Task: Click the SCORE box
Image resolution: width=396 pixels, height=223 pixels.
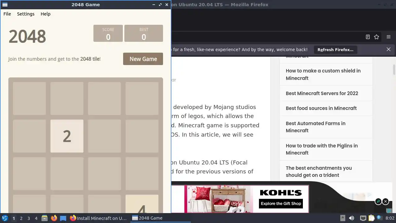Action: click(x=108, y=33)
